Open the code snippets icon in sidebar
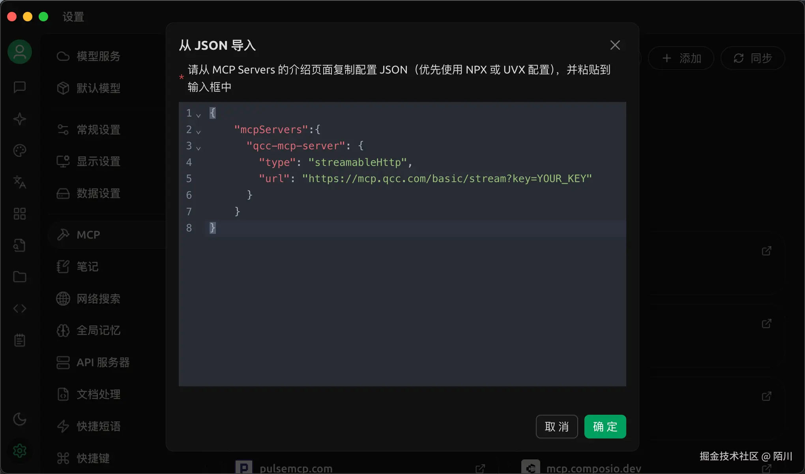Image resolution: width=805 pixels, height=474 pixels. point(19,308)
